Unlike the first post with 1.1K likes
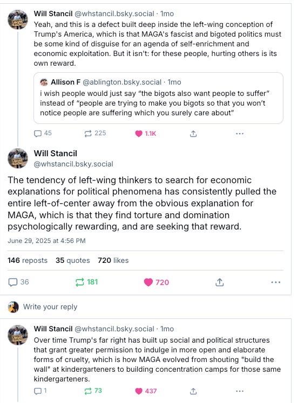Image resolution: width=298 pixels, height=403 pixels. click(146, 134)
